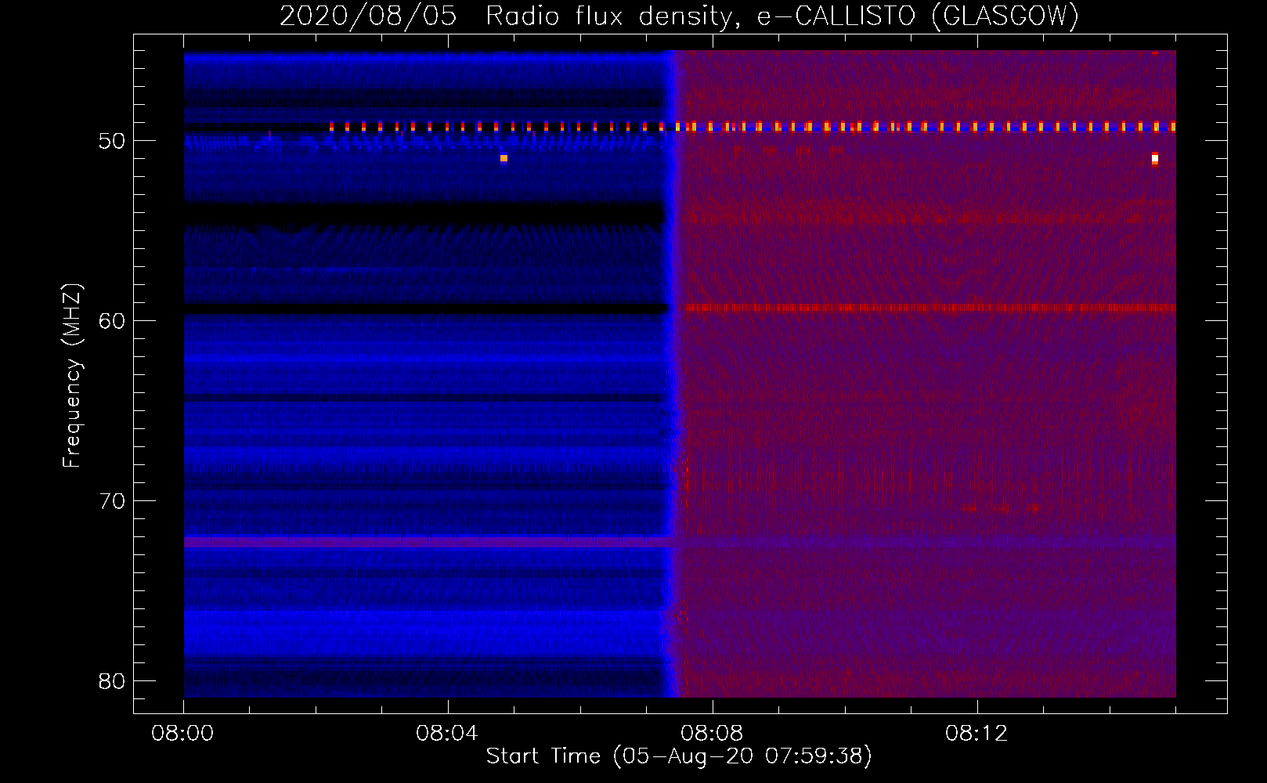1267x783 pixels.
Task: Click the Start Time axis label
Action: point(679,756)
